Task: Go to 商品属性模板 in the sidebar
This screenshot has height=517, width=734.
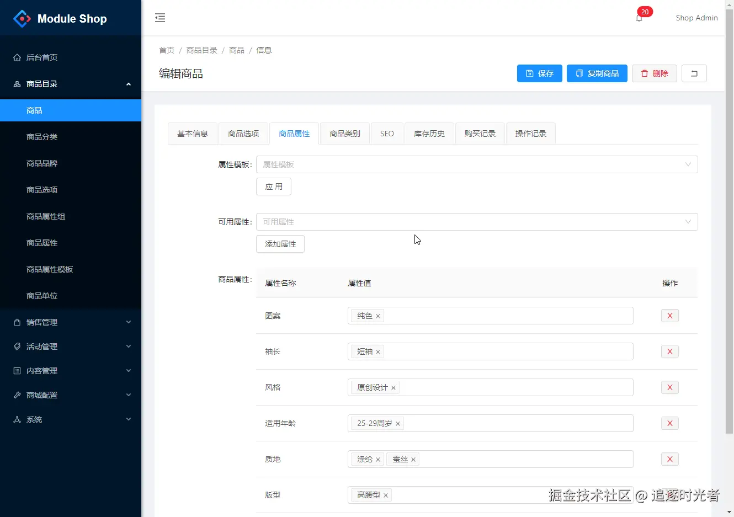Action: [71, 269]
